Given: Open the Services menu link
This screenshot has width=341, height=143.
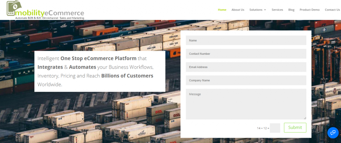Looking at the screenshot, I should coord(277,10).
